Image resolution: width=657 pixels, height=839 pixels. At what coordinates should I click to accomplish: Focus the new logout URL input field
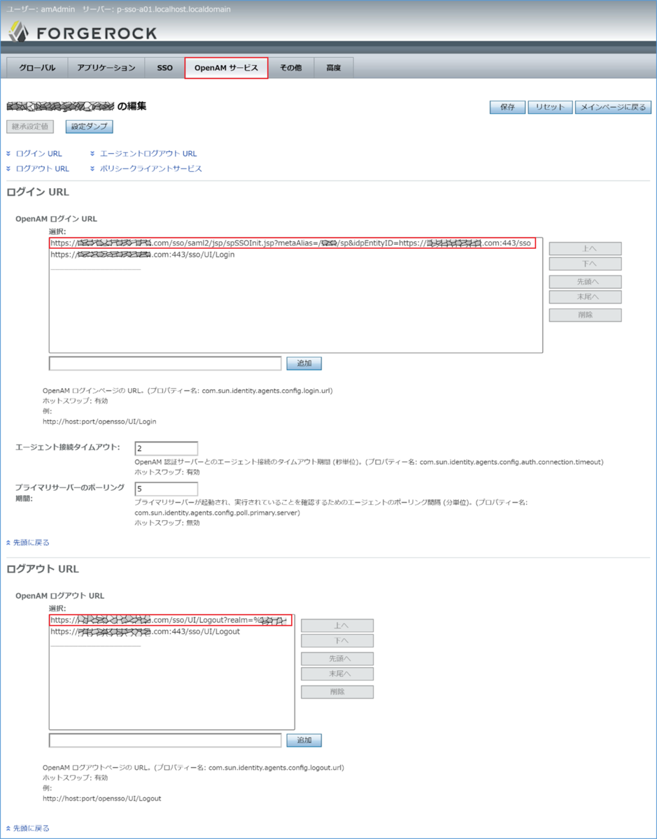165,740
